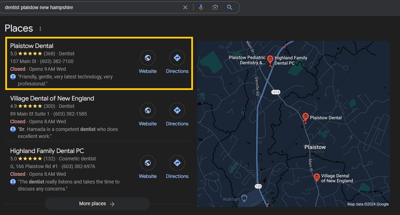Click the magnifying glass search icon
The width and height of the screenshot is (400, 215).
[229, 7]
